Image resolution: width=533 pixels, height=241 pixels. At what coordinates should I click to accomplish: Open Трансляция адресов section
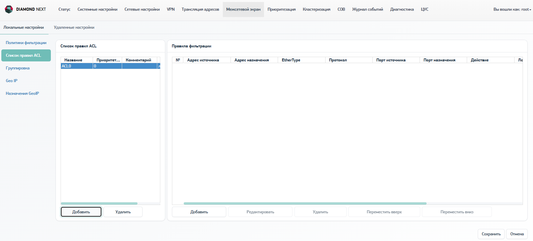click(200, 9)
